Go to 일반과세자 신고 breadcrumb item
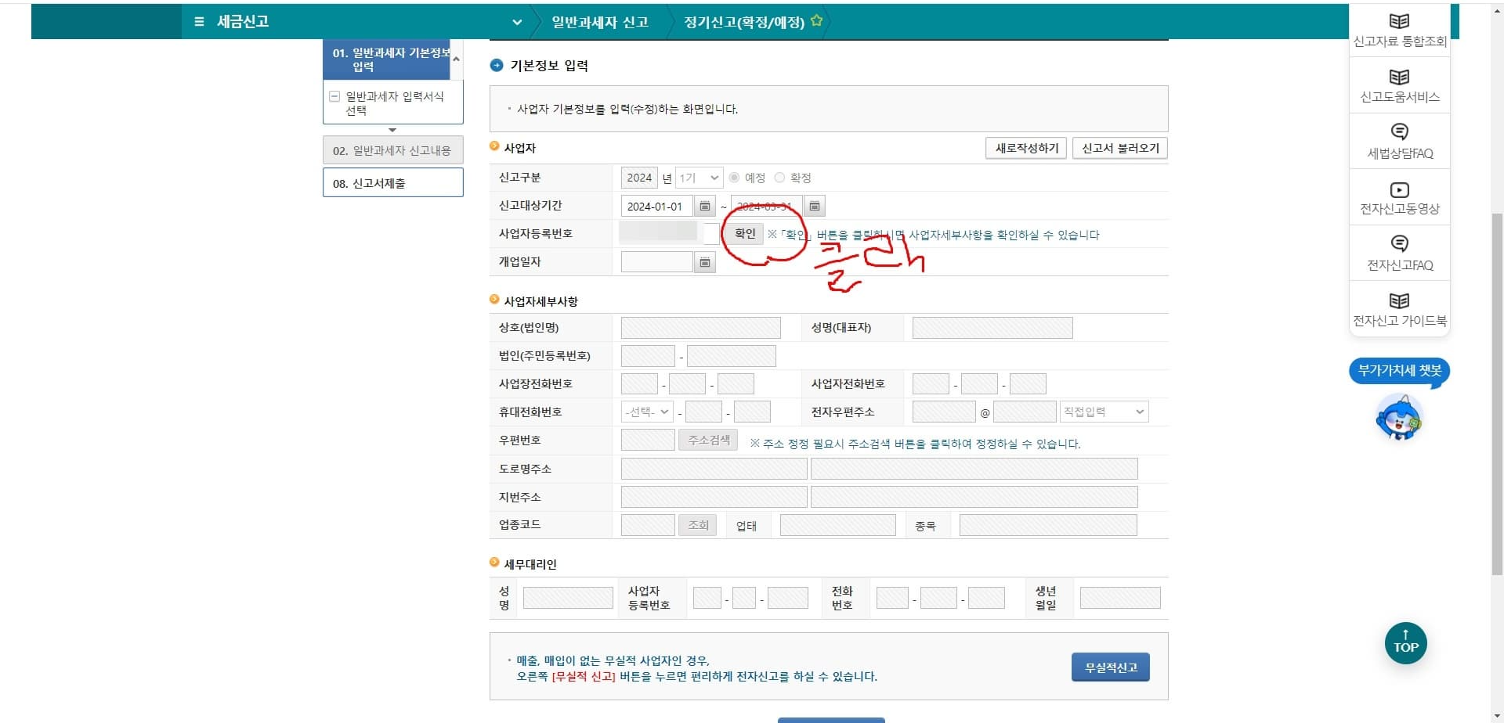 tap(598, 22)
